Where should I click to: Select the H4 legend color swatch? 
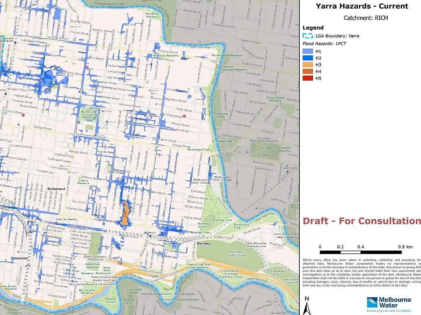308,71
